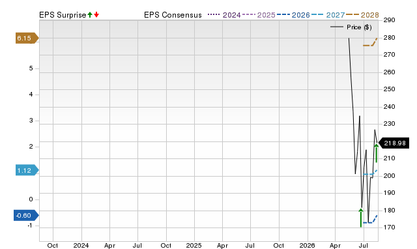Click the 2026 x-axis year label
Screen dimensions: 417x249
[x=307, y=245]
